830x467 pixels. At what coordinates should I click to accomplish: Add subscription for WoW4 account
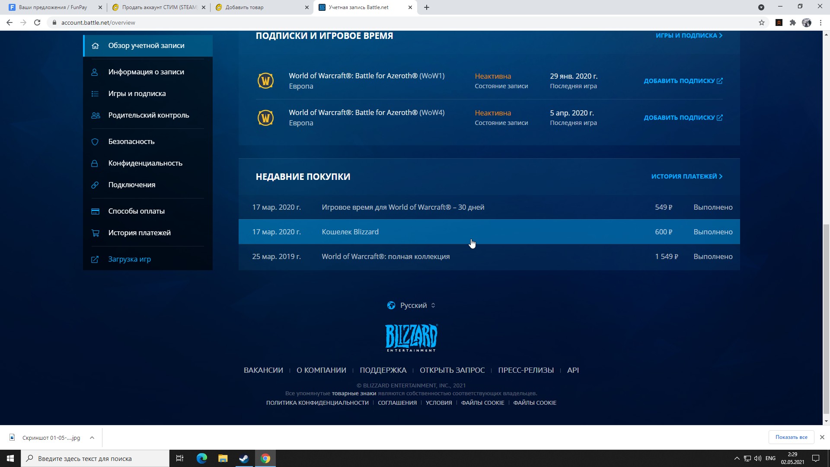(683, 118)
